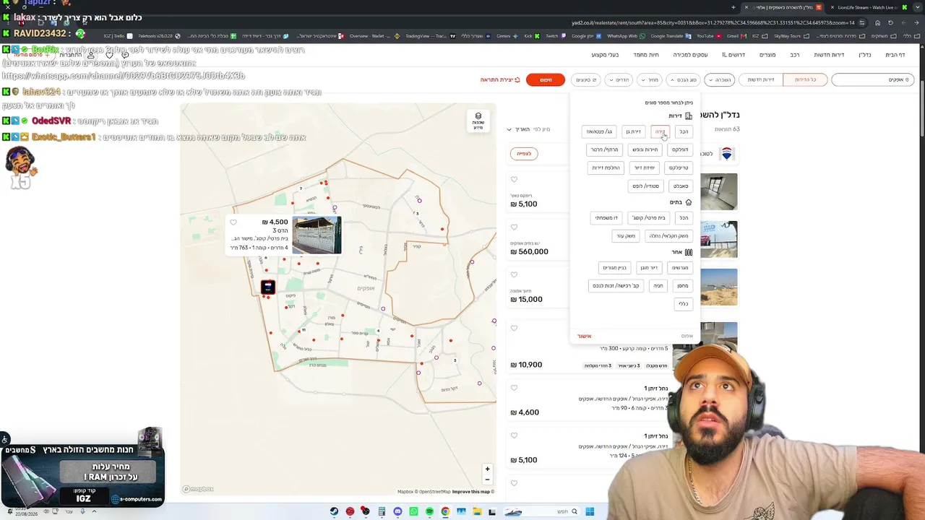Open the 'סינונים' filters menu
The width and height of the screenshot is (925, 520).
pos(586,79)
